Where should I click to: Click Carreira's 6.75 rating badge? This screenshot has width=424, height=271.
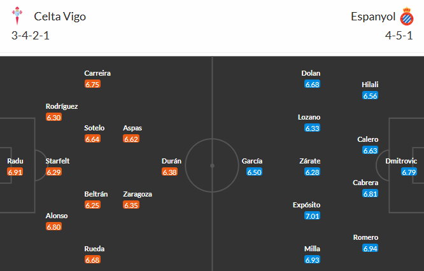click(x=92, y=84)
